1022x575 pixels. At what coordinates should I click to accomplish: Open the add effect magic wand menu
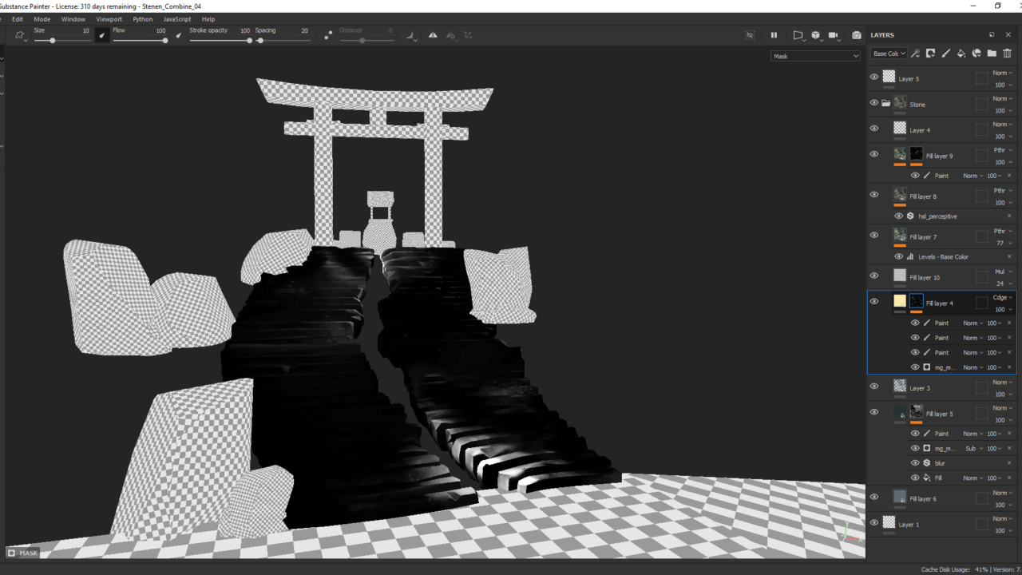[x=916, y=54]
